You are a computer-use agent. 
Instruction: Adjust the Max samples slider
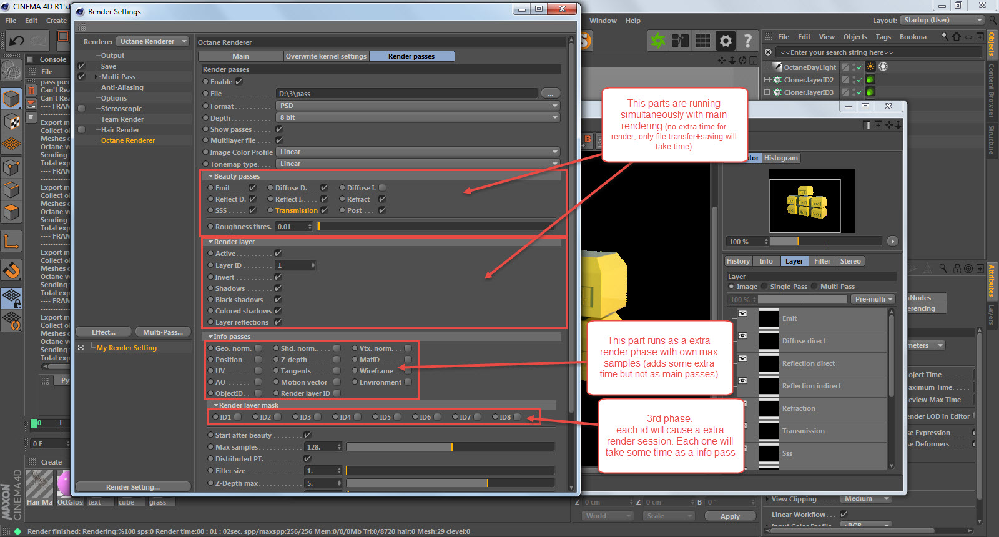pyautogui.click(x=450, y=447)
